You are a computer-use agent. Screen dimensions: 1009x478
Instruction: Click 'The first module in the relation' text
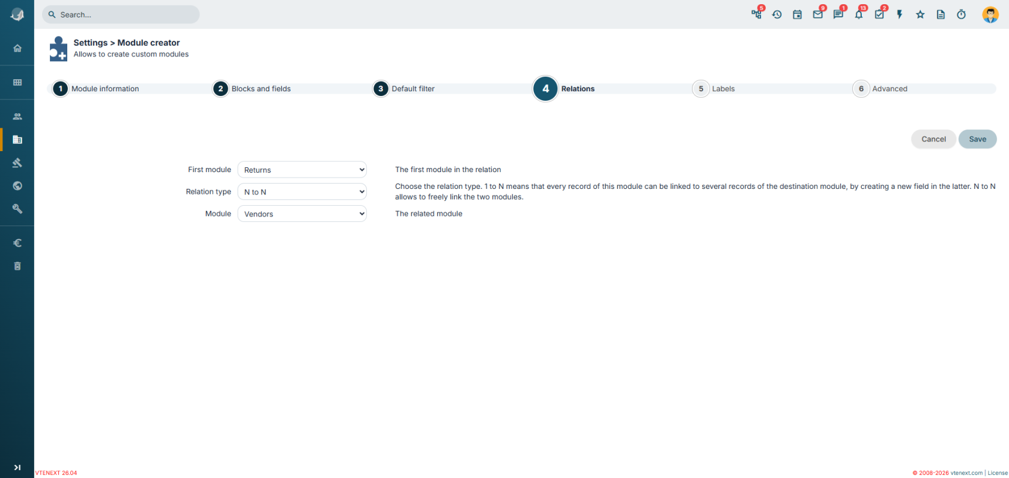point(448,170)
